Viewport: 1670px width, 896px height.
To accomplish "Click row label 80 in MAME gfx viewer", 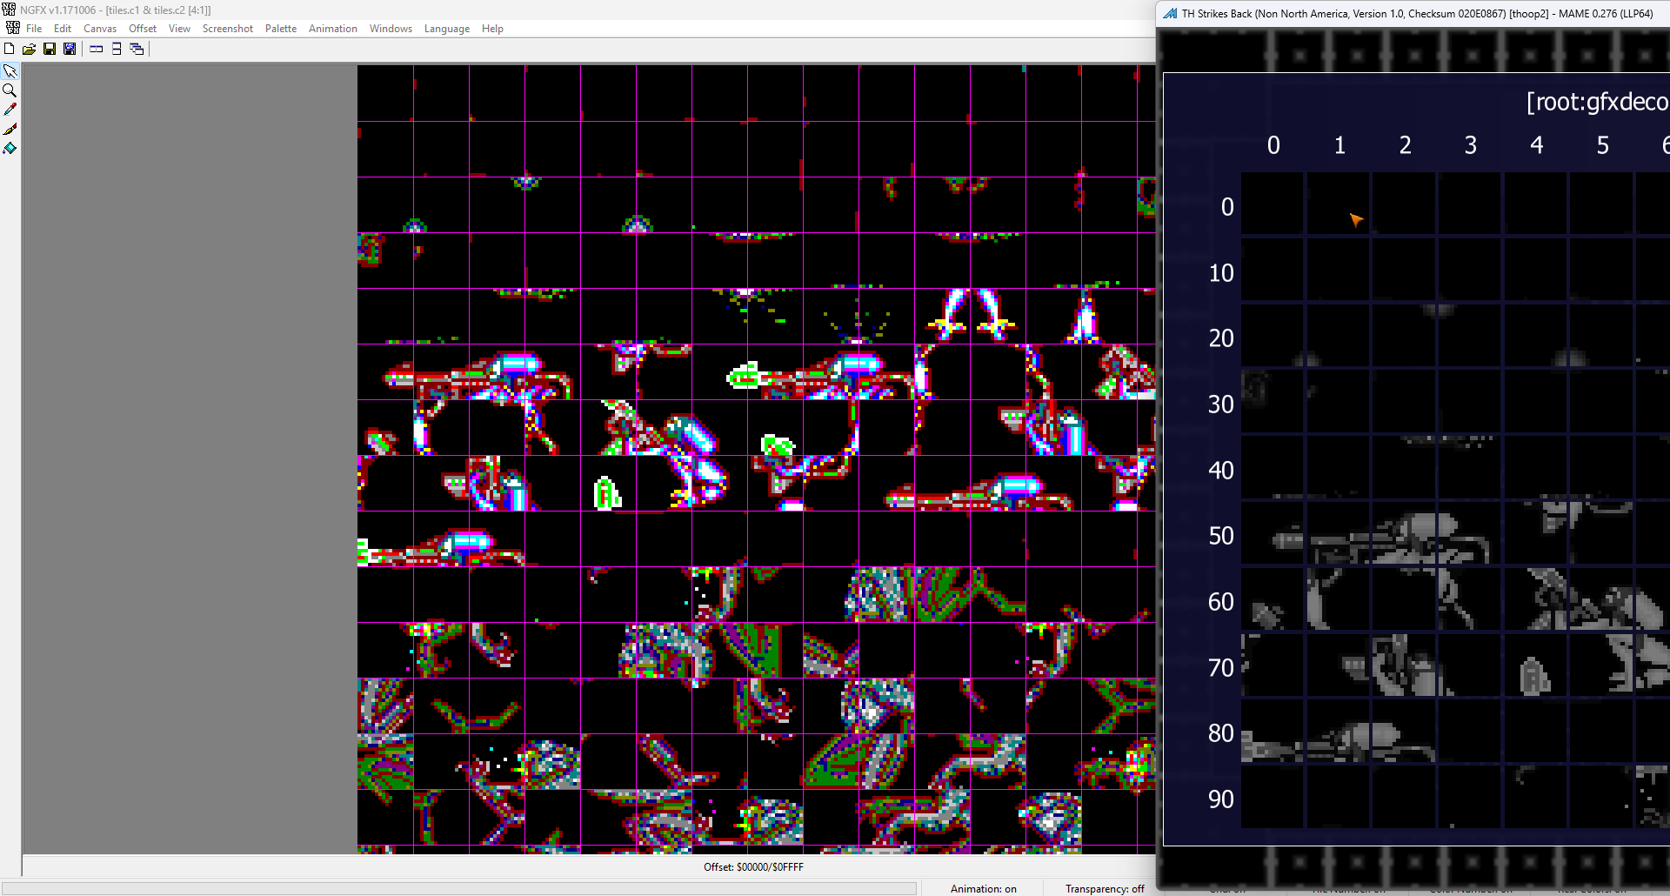I will point(1221,733).
